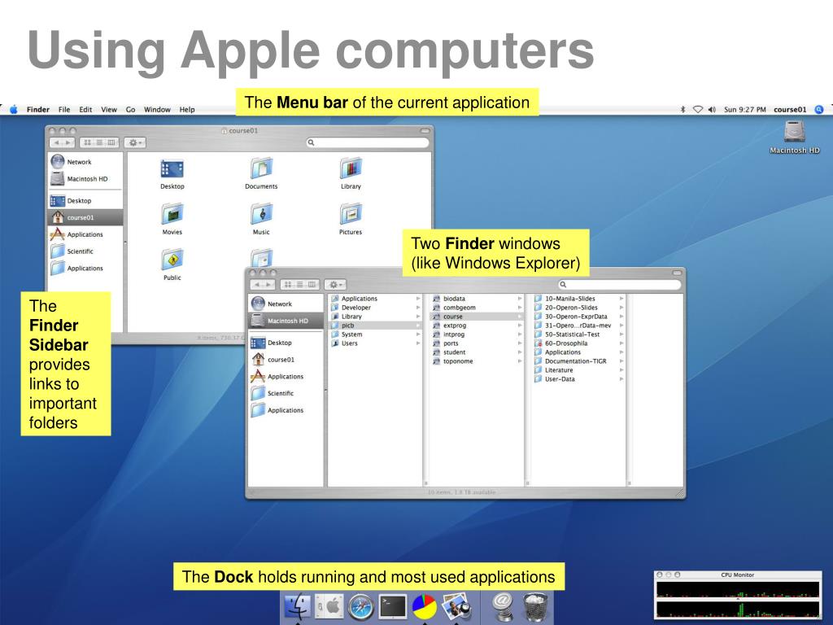833x625 pixels.
Task: Click Back arrow in course01 window toolbar
Action: coord(57,142)
